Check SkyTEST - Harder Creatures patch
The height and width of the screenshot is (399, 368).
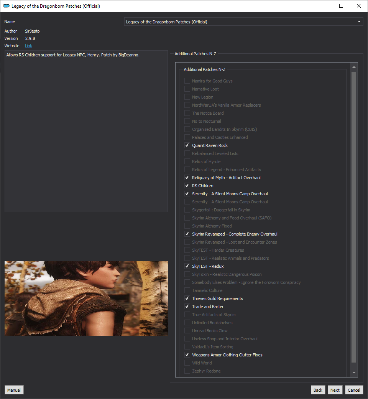point(187,250)
